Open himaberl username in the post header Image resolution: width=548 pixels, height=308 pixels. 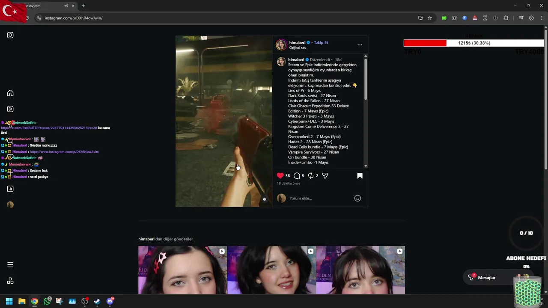click(x=297, y=42)
